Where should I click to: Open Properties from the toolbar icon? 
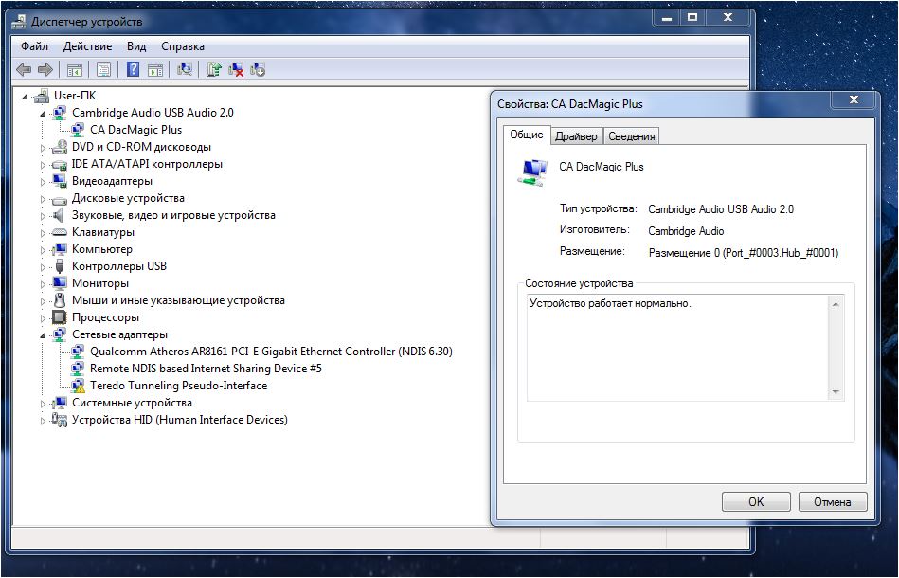coord(103,69)
